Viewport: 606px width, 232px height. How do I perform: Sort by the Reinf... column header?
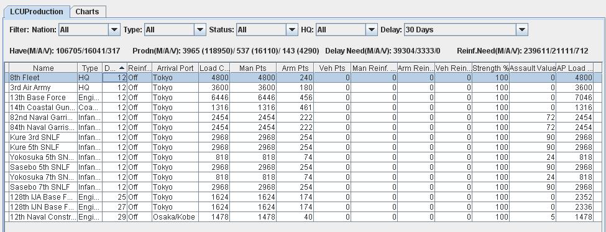pos(139,68)
